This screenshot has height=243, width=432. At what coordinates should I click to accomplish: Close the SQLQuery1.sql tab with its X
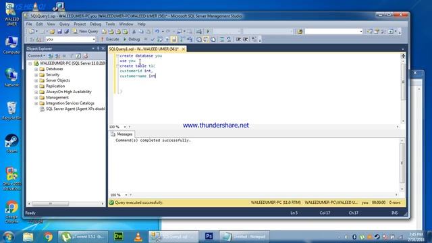pyautogui.click(x=183, y=49)
